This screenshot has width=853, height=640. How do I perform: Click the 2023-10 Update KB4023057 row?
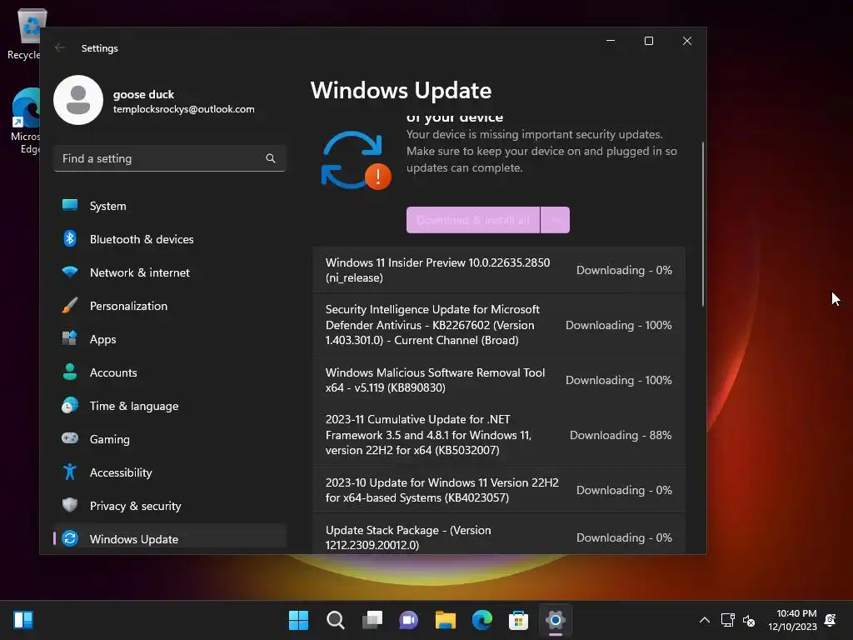[499, 490]
